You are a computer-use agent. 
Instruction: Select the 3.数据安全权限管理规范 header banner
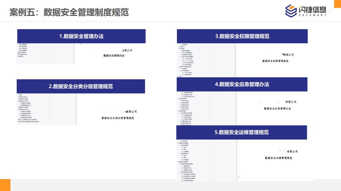[x=242, y=36]
